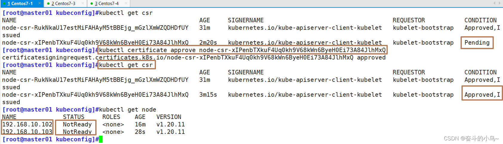The image size is (503, 144).
Task: Click '<none>' role for node 192.168.10.103
Action: [x=113, y=132]
